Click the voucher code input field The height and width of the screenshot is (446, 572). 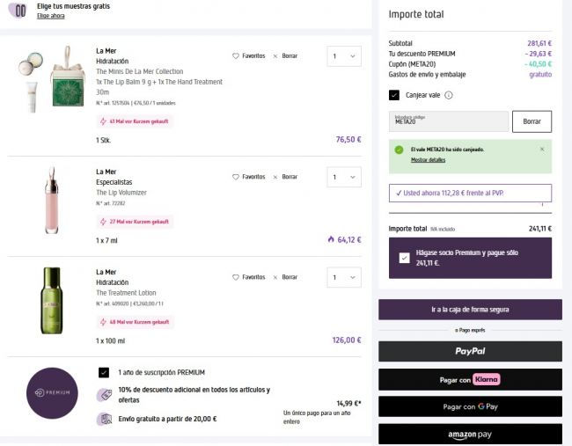point(448,121)
